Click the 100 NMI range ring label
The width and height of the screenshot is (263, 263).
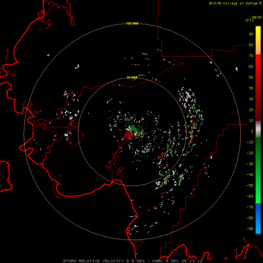click(x=132, y=23)
